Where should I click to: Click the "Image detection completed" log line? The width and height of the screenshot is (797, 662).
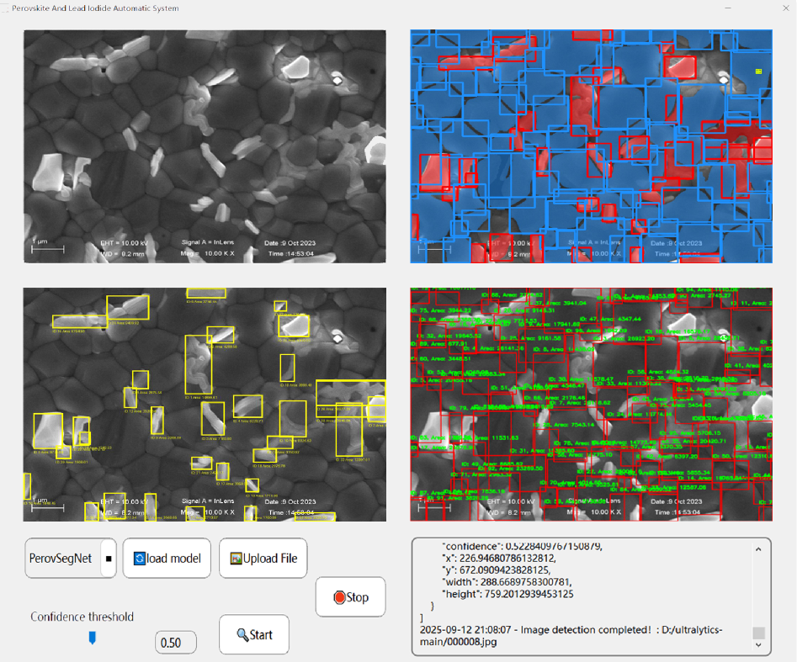[571, 636]
